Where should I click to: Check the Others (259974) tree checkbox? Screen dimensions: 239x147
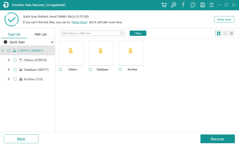point(15,60)
